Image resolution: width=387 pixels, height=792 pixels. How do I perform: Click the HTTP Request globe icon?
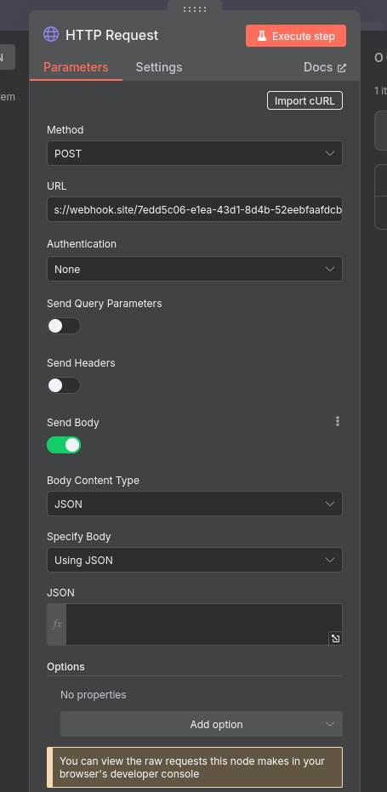coord(51,34)
